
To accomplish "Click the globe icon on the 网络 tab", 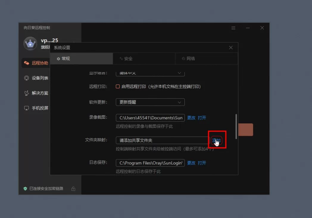I will 184,59.
